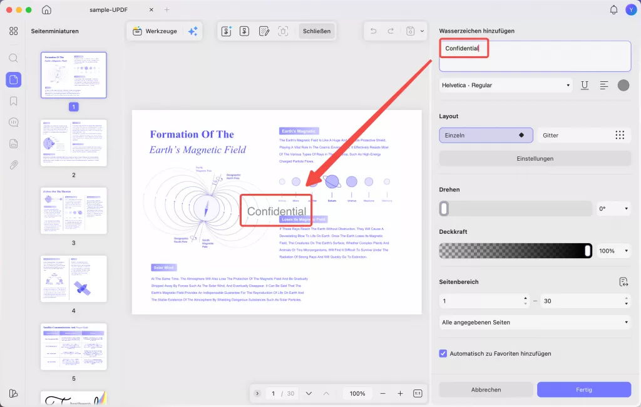The image size is (641, 407).
Task: Click the custom page range icon beside Seitenbereich
Action: 623,282
